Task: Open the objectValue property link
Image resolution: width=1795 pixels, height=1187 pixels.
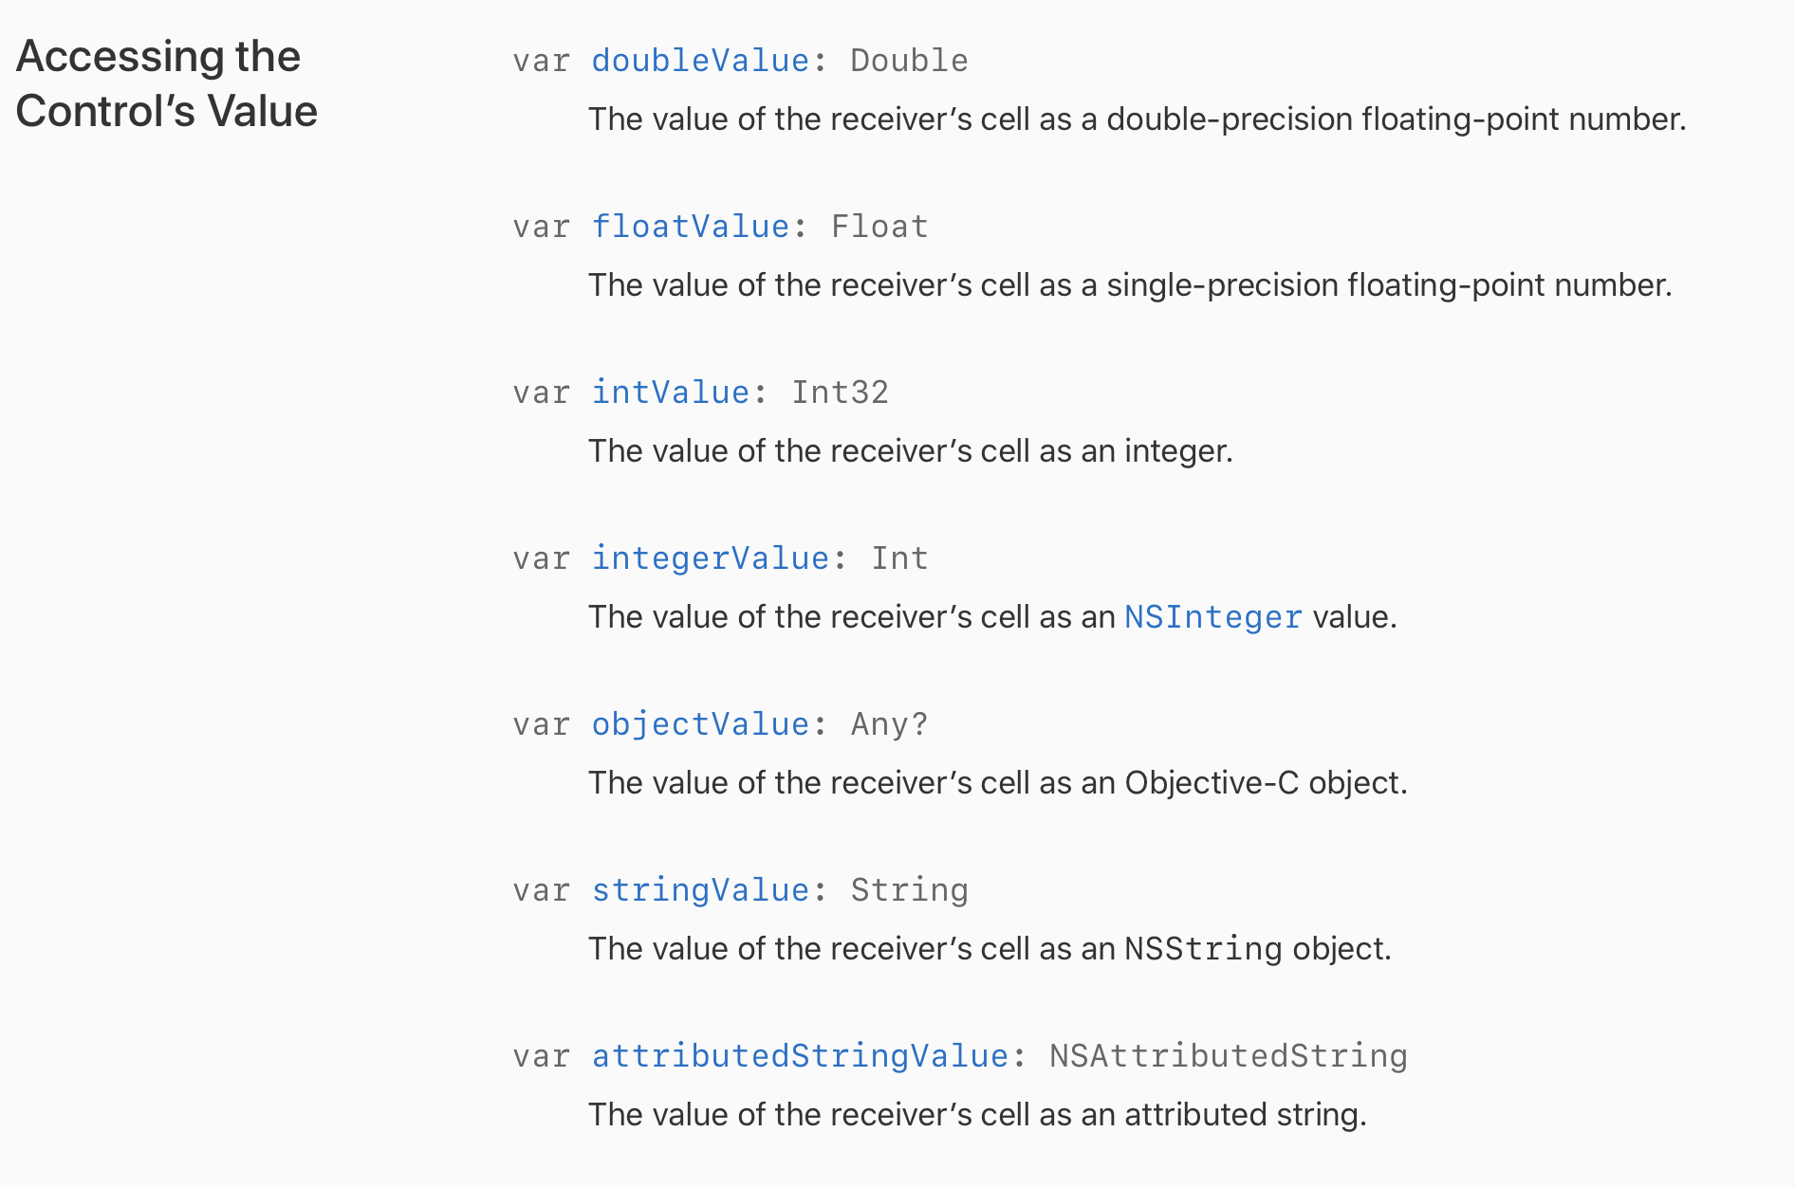Action: point(700,724)
